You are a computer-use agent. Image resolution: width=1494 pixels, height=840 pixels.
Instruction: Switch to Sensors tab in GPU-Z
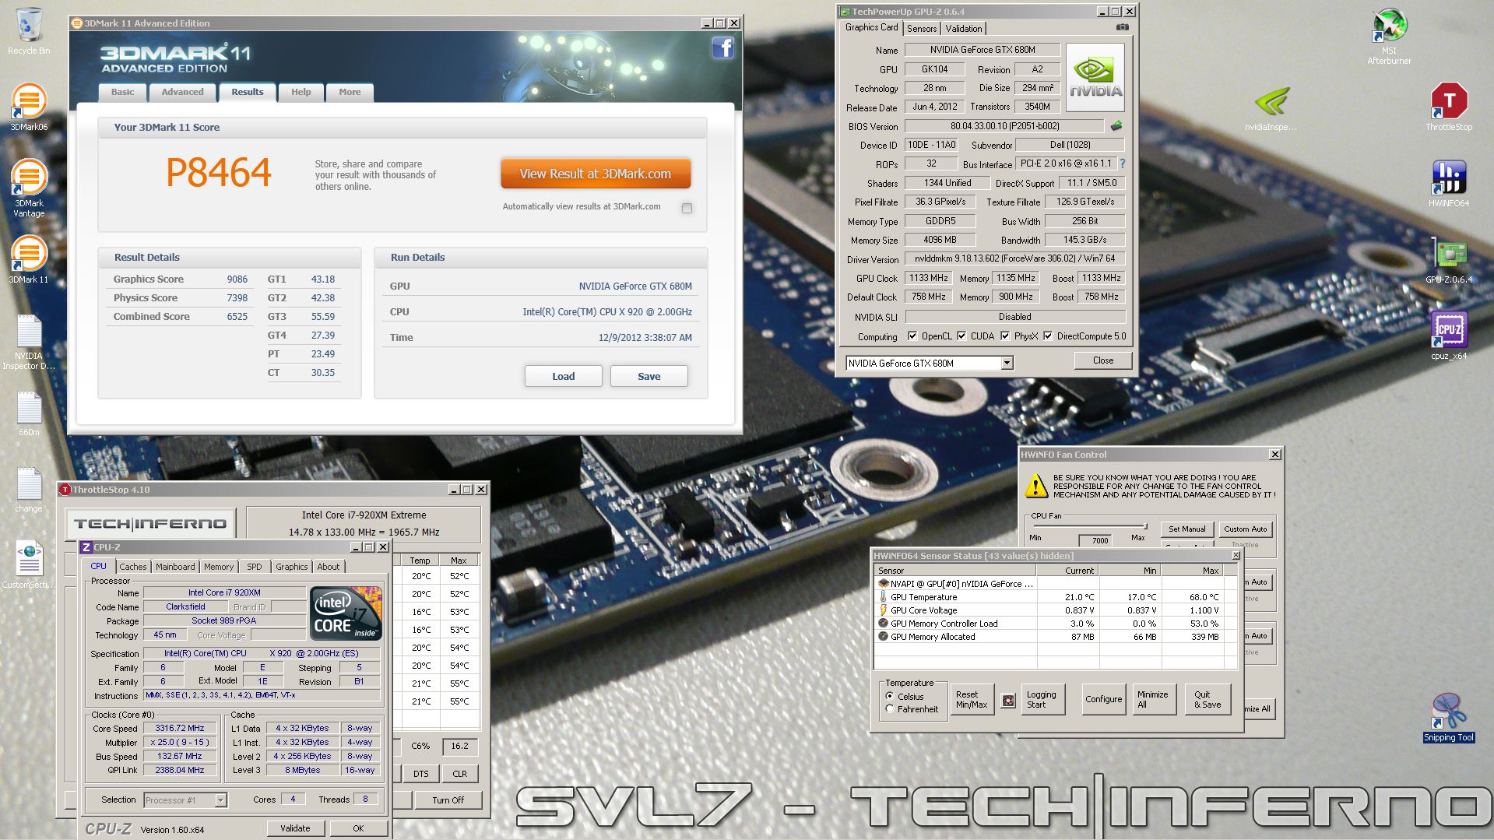(x=922, y=29)
